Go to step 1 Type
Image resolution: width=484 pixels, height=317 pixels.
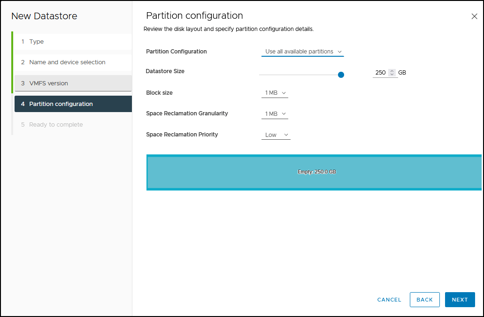click(73, 42)
